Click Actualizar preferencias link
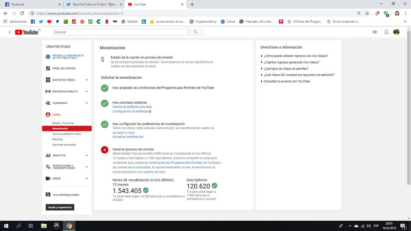Screen dimensions: 411x231 (128, 137)
